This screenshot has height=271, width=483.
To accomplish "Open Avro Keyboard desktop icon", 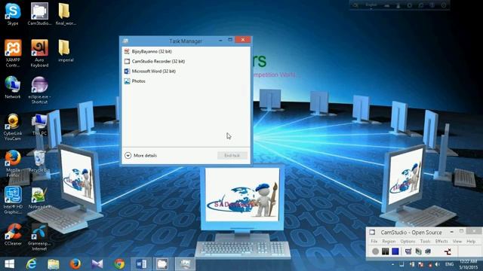I will tap(39, 53).
